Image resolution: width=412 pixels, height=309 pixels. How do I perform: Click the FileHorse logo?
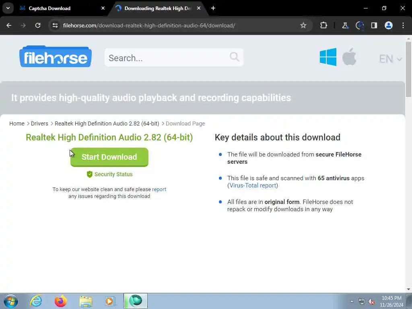56,56
